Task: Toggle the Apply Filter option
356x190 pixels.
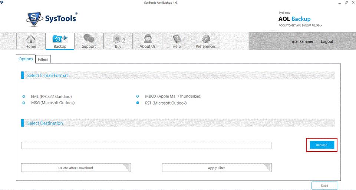Action: [217, 168]
